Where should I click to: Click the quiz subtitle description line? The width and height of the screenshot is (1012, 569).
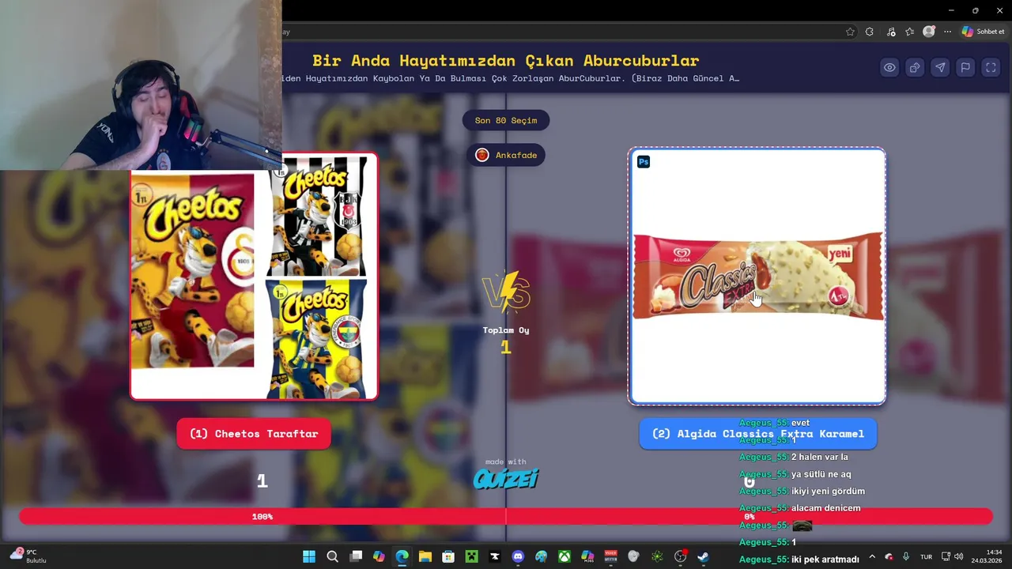(511, 78)
